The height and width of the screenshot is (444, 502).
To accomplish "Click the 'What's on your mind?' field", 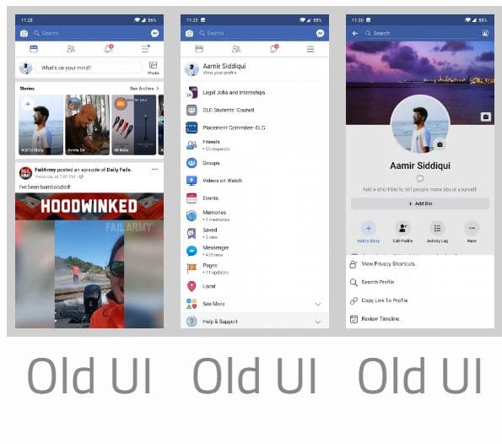I will click(x=89, y=68).
